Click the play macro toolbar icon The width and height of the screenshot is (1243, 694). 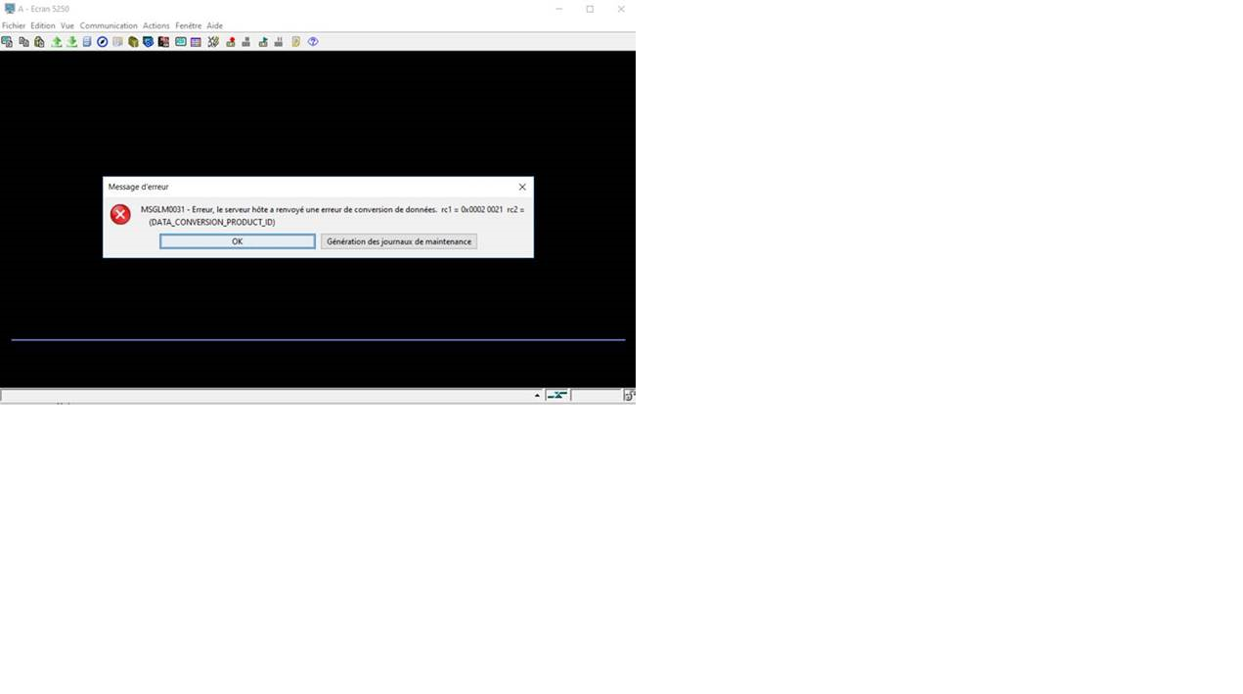point(263,41)
